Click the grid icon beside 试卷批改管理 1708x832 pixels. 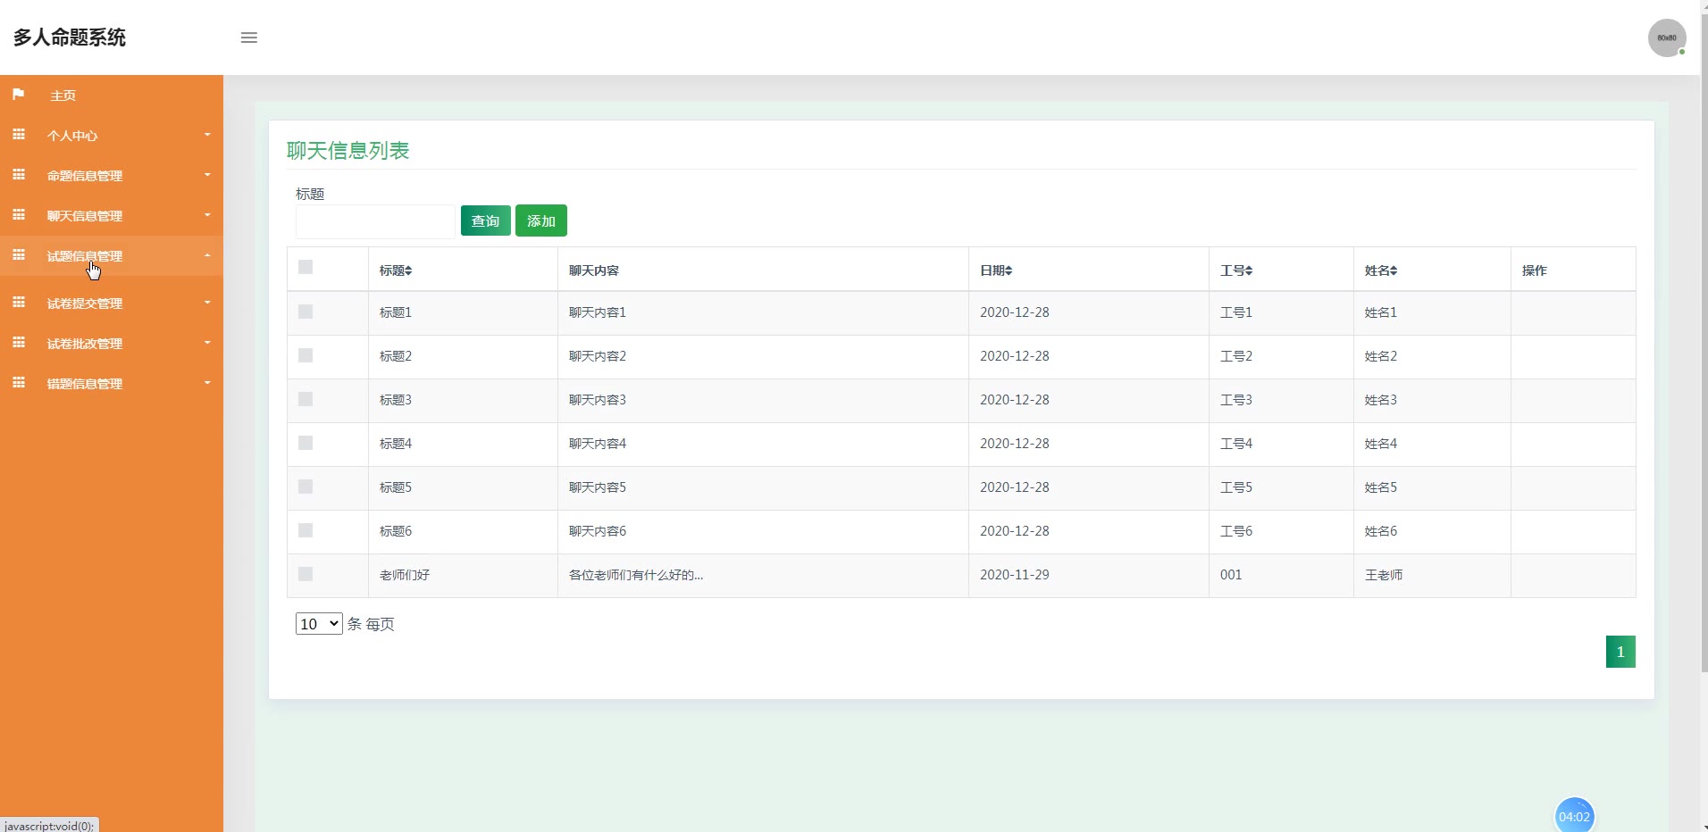19,342
